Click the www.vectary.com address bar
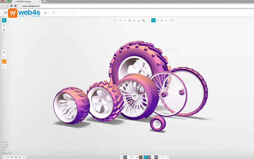Image resolution: width=254 pixels, height=159 pixels. tap(136, 6)
